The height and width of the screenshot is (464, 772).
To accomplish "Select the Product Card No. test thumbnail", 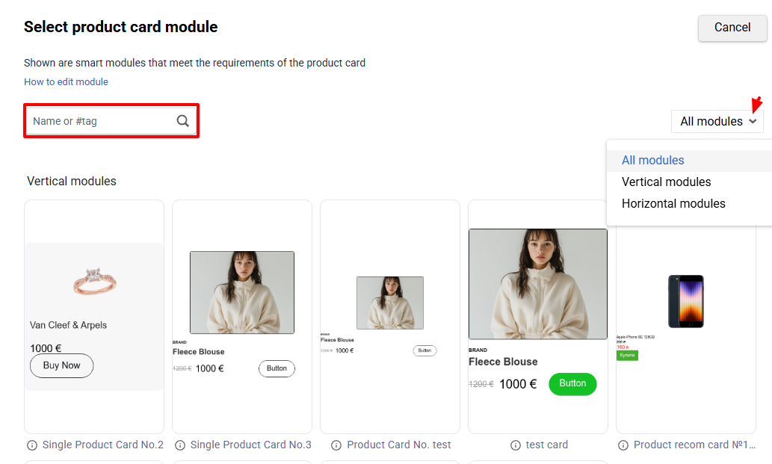I will [390, 316].
